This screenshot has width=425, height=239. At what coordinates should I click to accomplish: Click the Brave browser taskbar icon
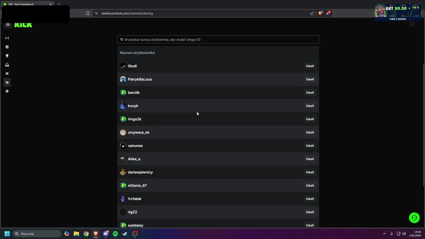point(96,234)
